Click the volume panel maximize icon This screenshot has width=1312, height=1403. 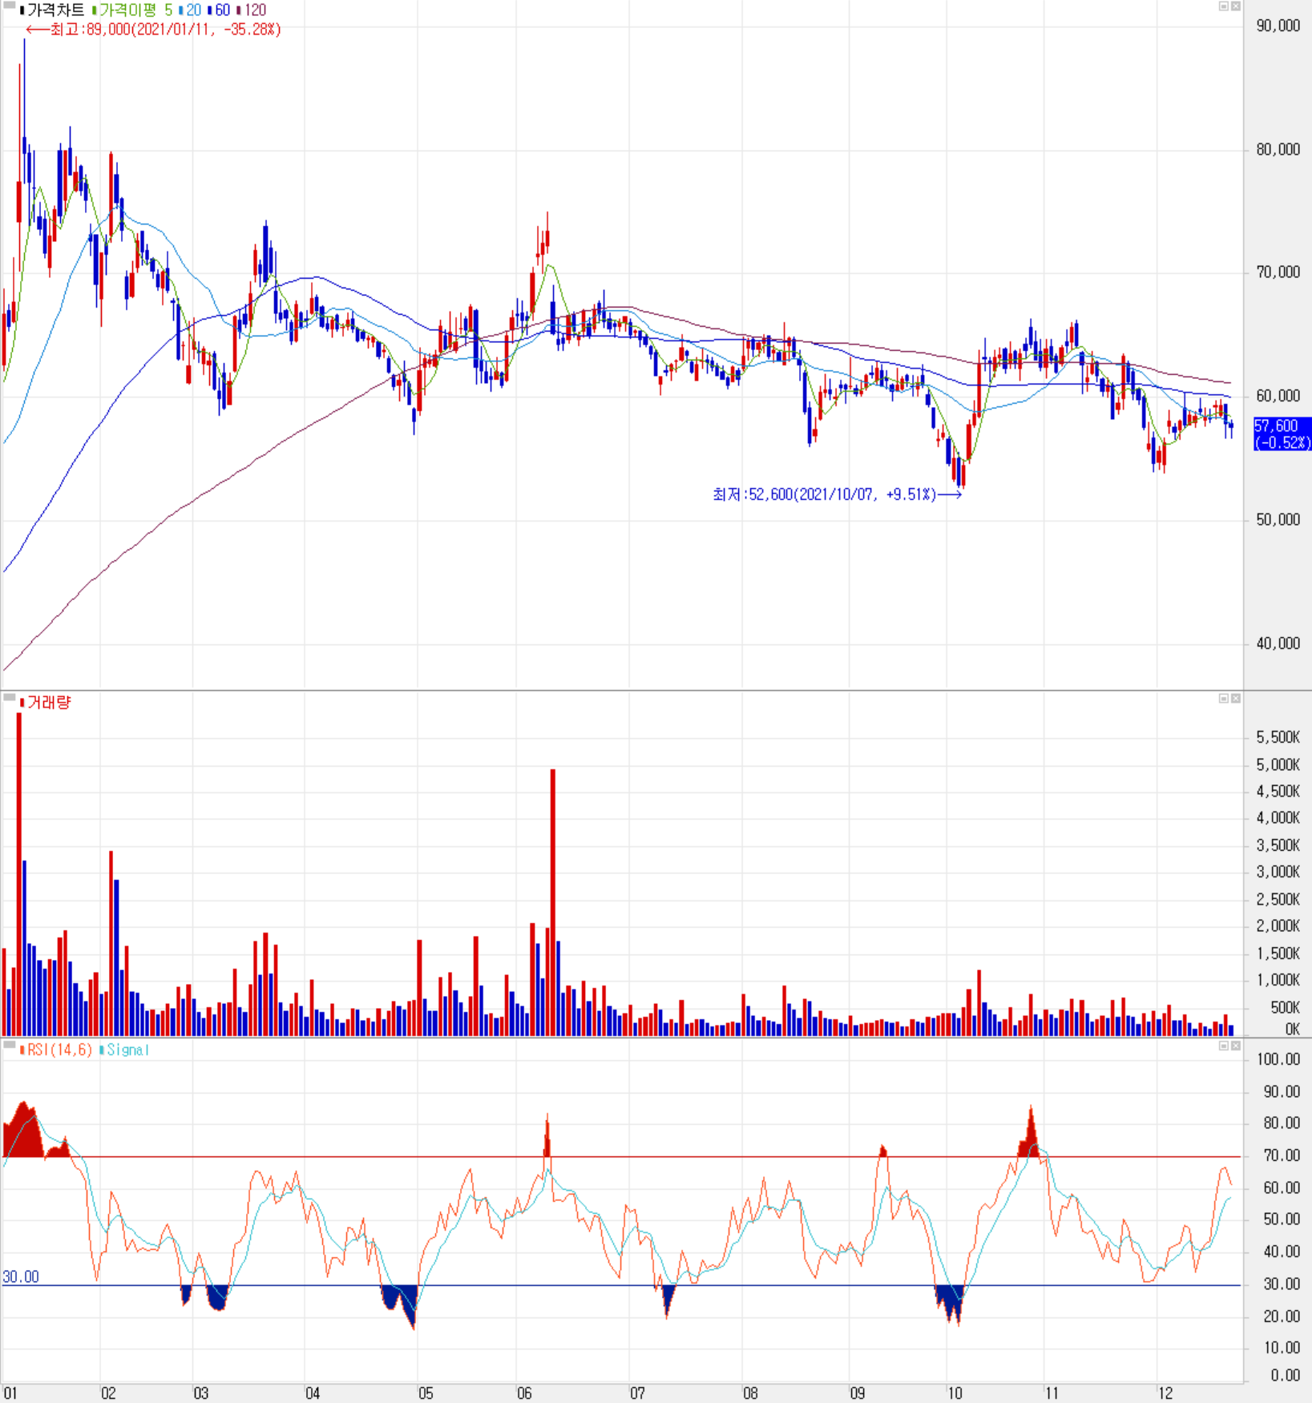click(x=1223, y=699)
